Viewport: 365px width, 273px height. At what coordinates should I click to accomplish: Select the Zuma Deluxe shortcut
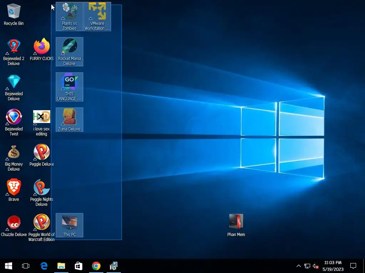[70, 120]
